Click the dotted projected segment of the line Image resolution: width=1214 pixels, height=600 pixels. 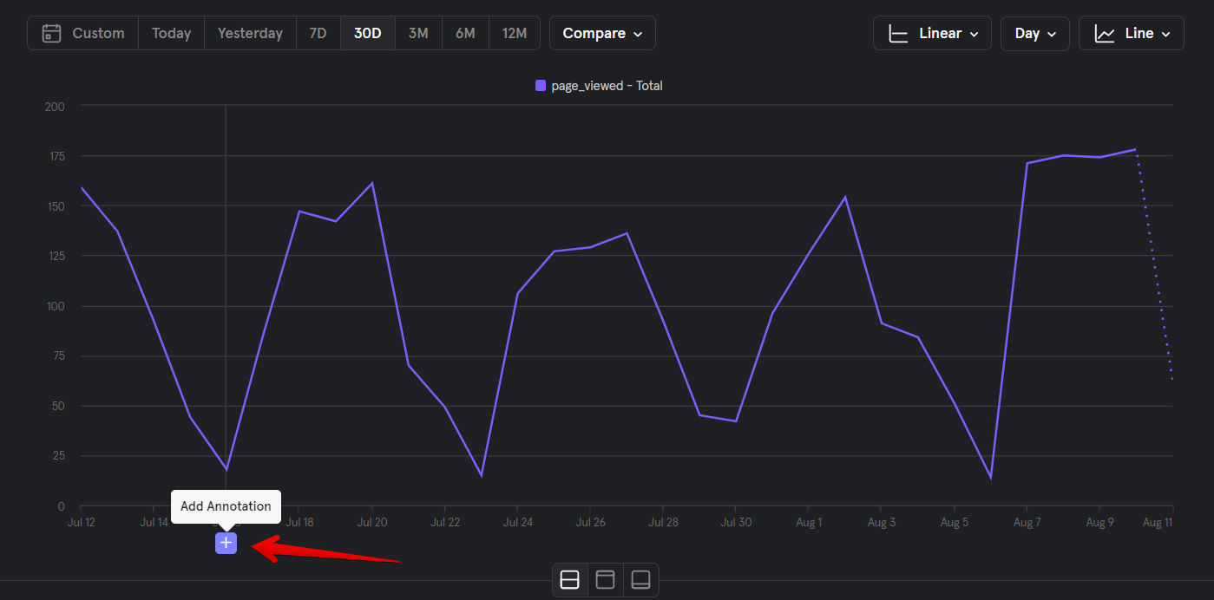pyautogui.click(x=1154, y=264)
